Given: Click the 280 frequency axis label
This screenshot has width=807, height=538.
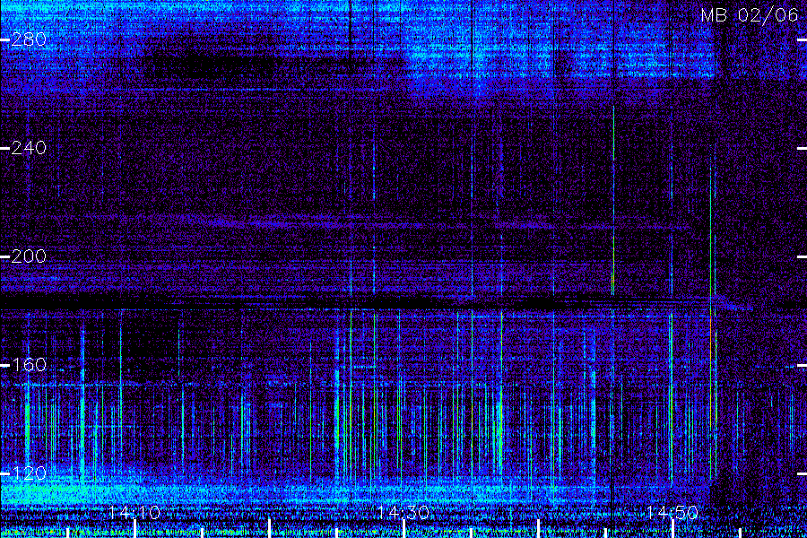Looking at the screenshot, I should pos(29,39).
